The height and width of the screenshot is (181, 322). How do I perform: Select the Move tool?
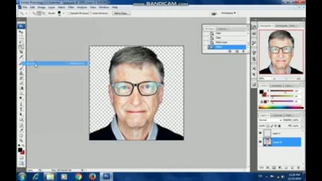click(x=21, y=32)
